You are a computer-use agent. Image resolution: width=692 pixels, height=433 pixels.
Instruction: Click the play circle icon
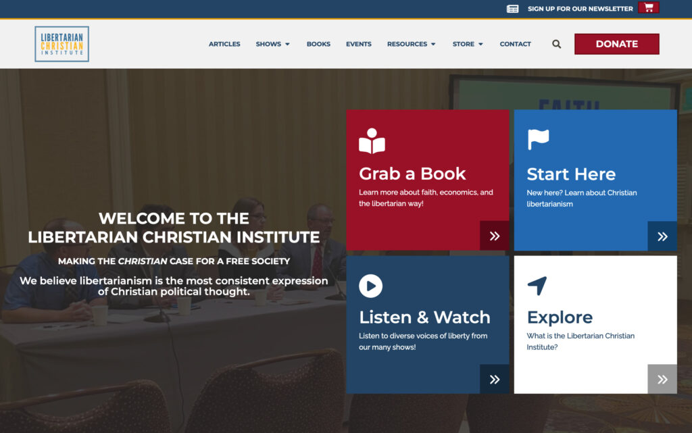[371, 286]
